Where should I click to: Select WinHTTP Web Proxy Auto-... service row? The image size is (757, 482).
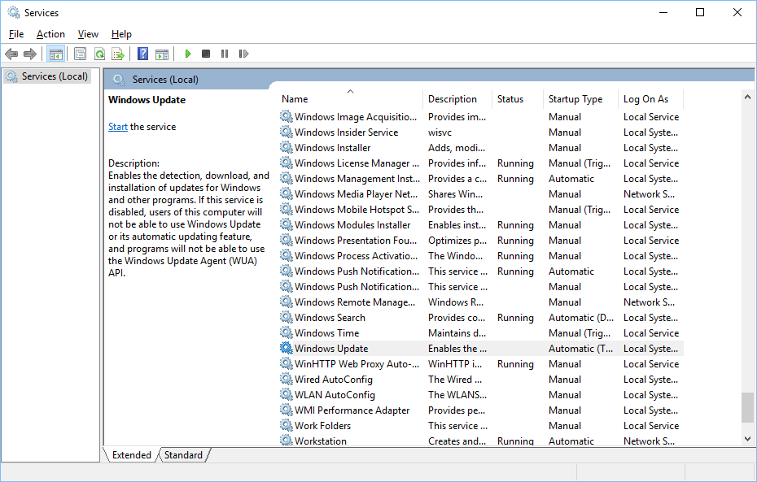pyautogui.click(x=481, y=364)
